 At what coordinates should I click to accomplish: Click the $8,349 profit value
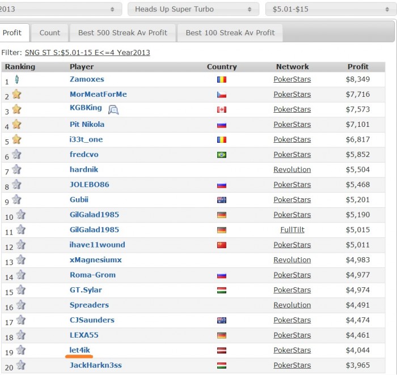tap(358, 79)
